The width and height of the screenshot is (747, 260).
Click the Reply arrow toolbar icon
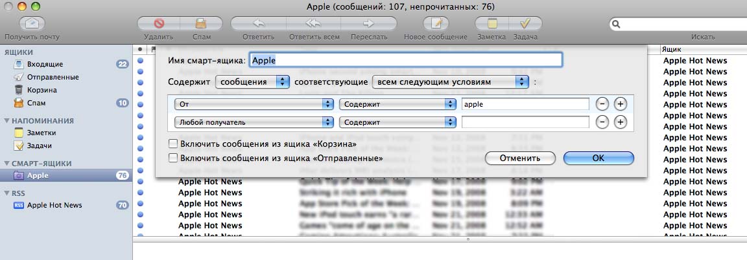click(x=258, y=24)
